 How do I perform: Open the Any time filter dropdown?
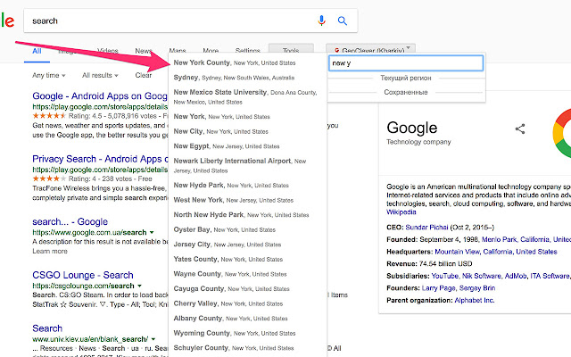pyautogui.click(x=49, y=75)
